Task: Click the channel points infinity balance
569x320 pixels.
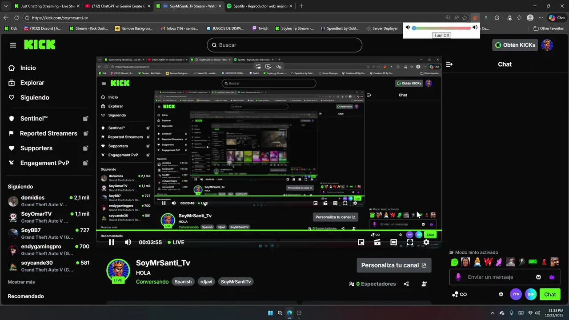Action: [459, 294]
